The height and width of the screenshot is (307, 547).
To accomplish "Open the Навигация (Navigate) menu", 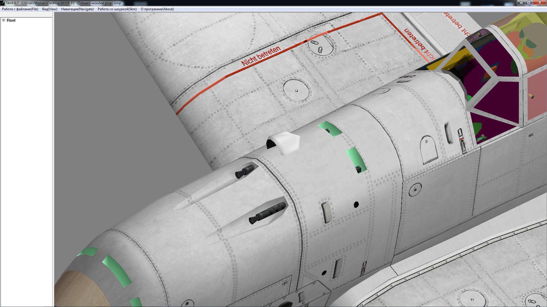I will pos(77,9).
